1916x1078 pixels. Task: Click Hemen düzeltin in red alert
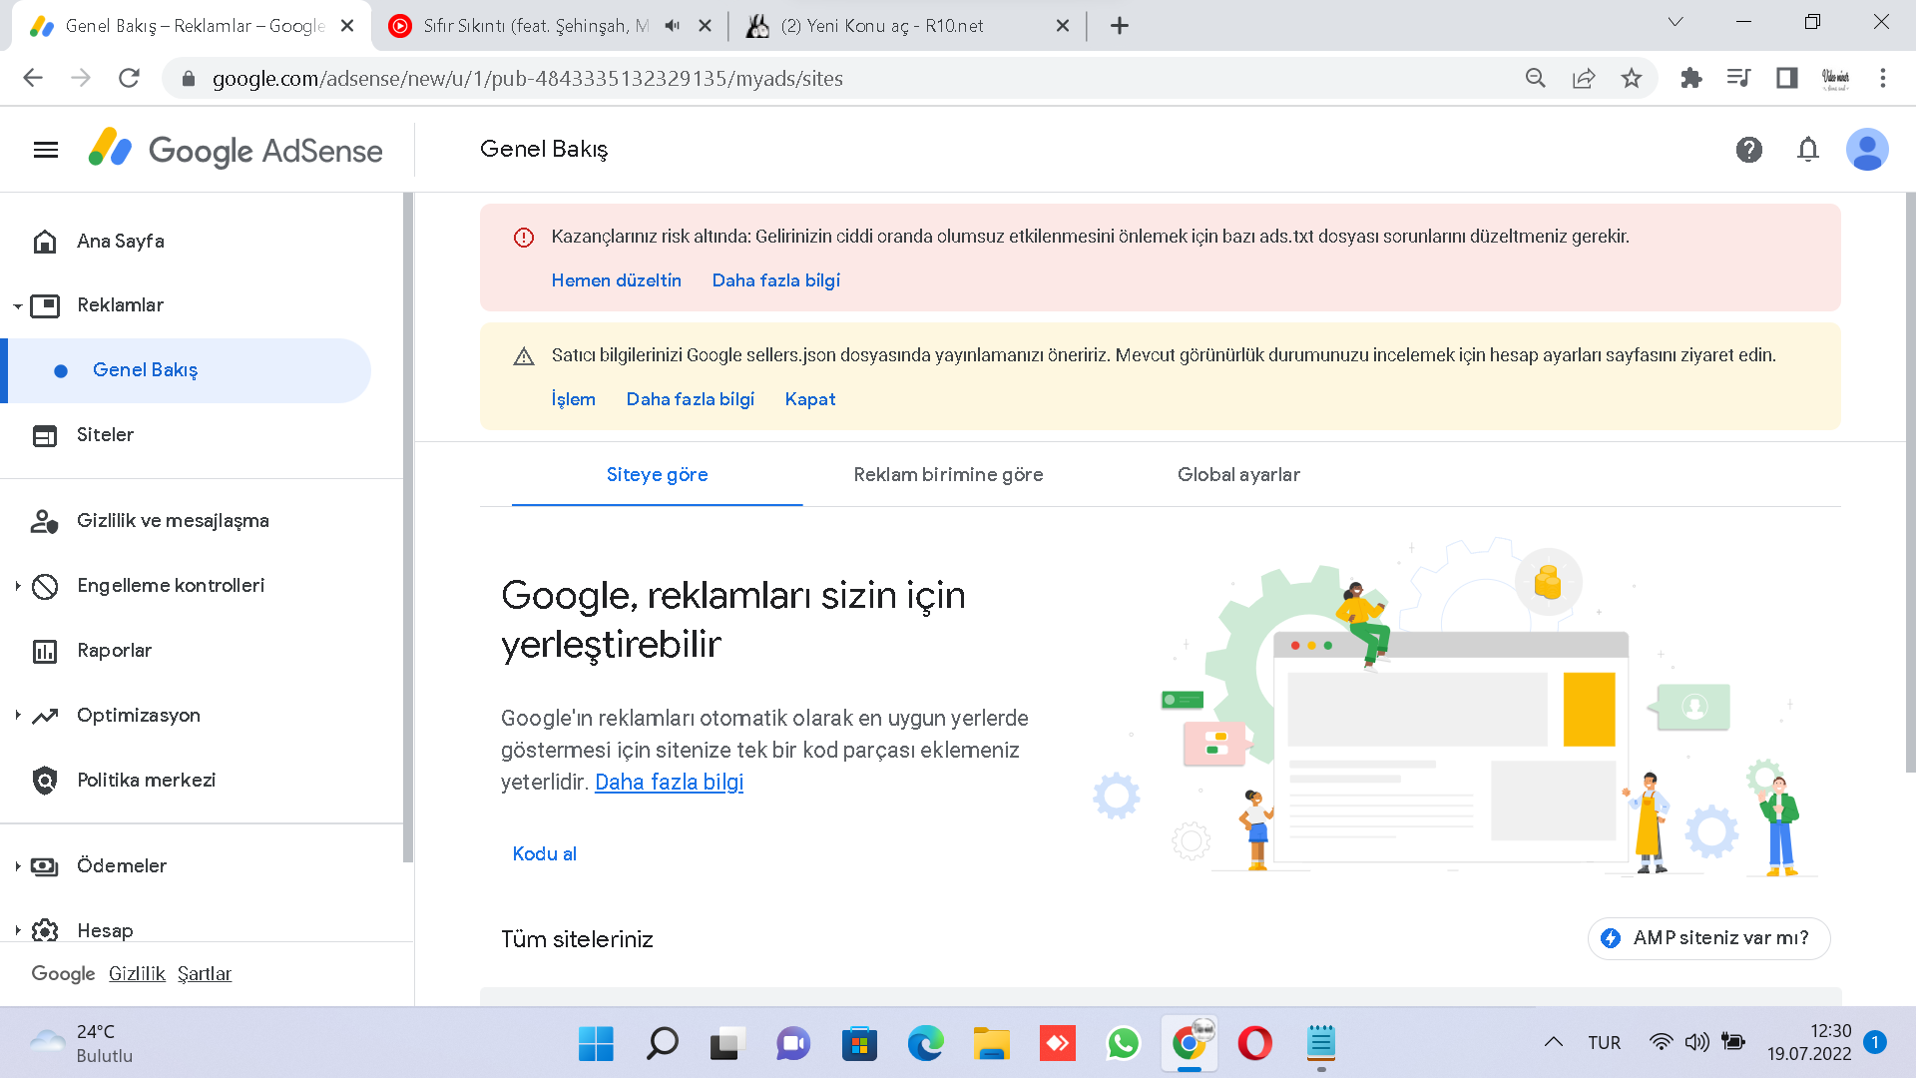616,280
